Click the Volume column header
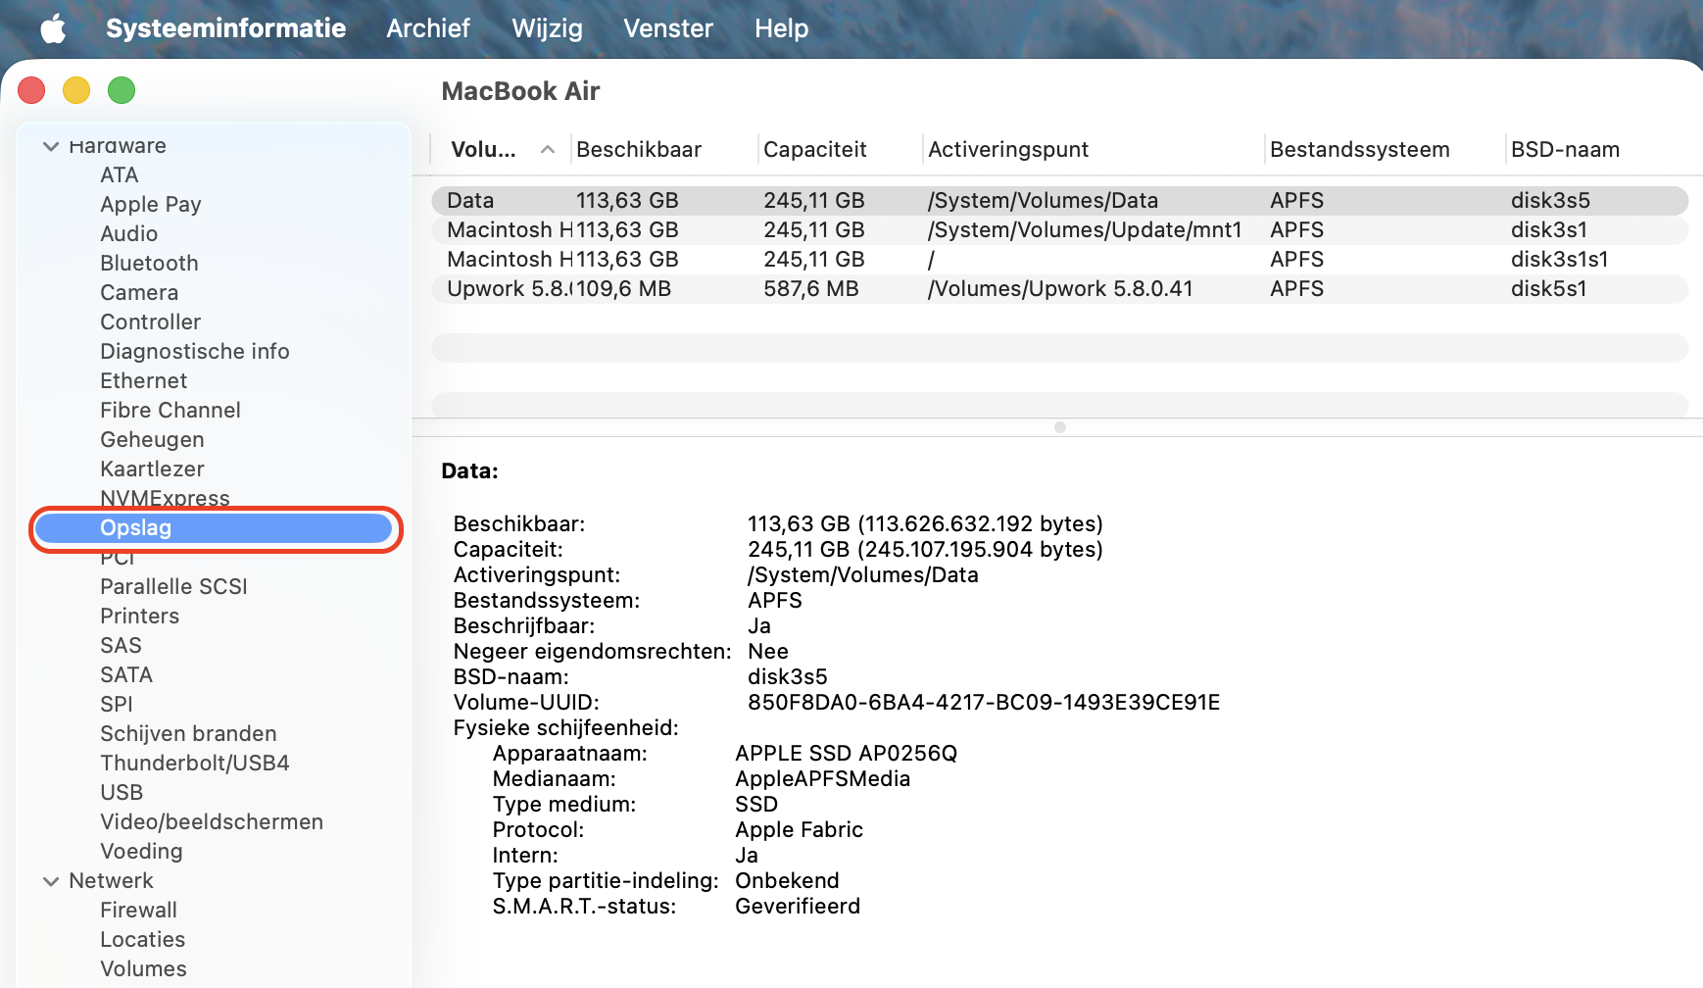Image resolution: width=1703 pixels, height=988 pixels. click(483, 149)
